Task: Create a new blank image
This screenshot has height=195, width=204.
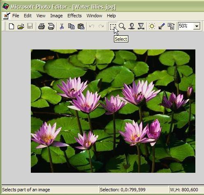Action: point(12,26)
